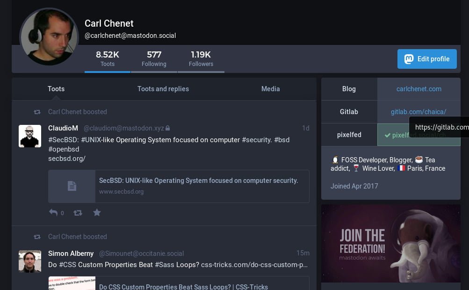The width and height of the screenshot is (469, 290).
Task: Click the Edit profile button
Action: [427, 59]
